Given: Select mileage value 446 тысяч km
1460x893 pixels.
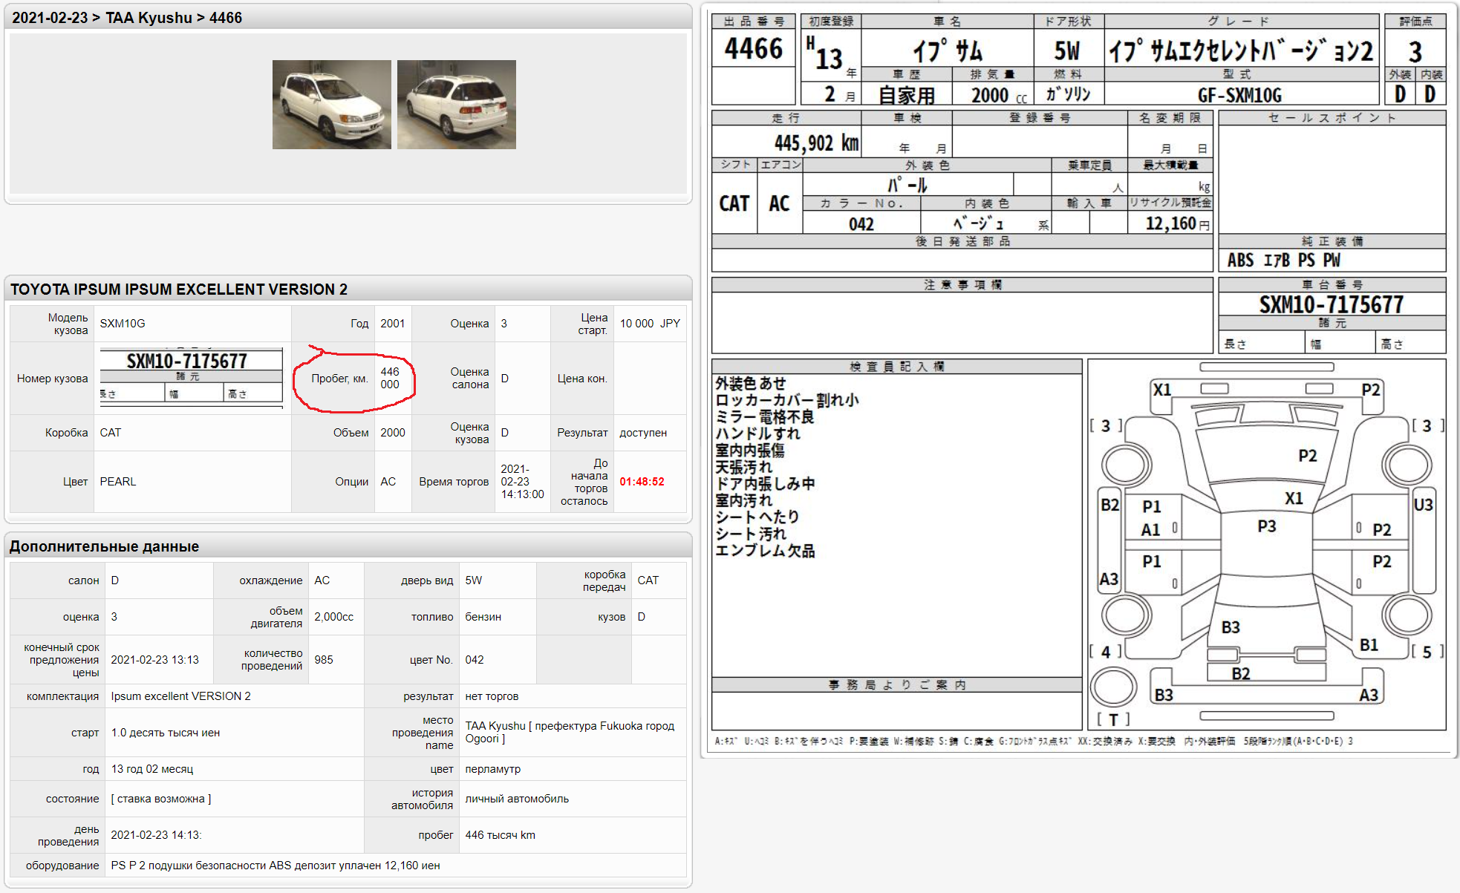Looking at the screenshot, I should pyautogui.click(x=501, y=835).
